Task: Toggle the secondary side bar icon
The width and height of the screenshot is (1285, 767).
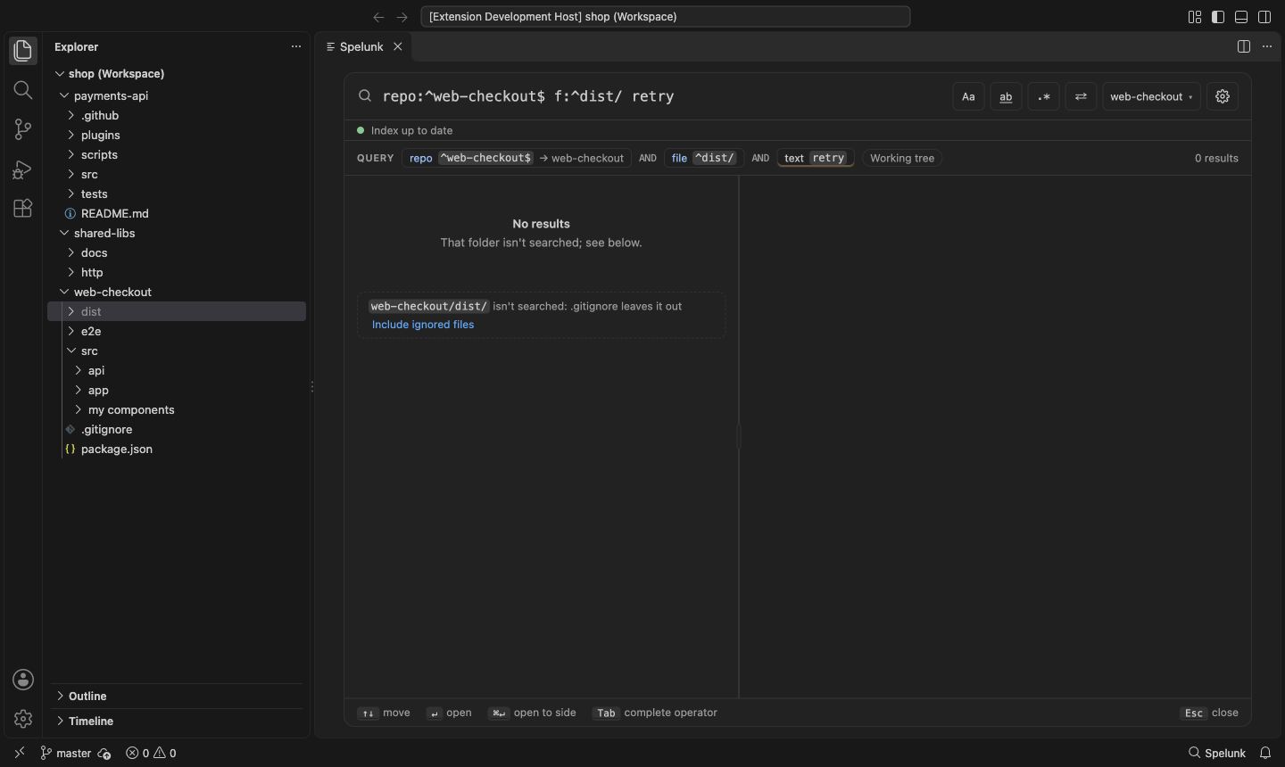Action: [x=1264, y=17]
